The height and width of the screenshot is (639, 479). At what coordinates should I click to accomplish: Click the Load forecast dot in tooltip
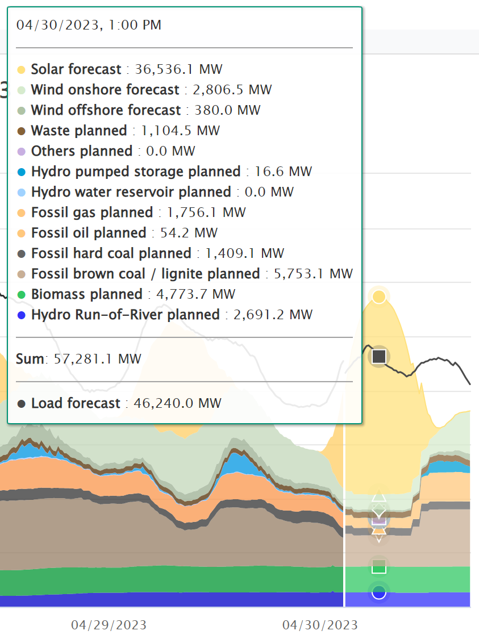[x=21, y=404]
